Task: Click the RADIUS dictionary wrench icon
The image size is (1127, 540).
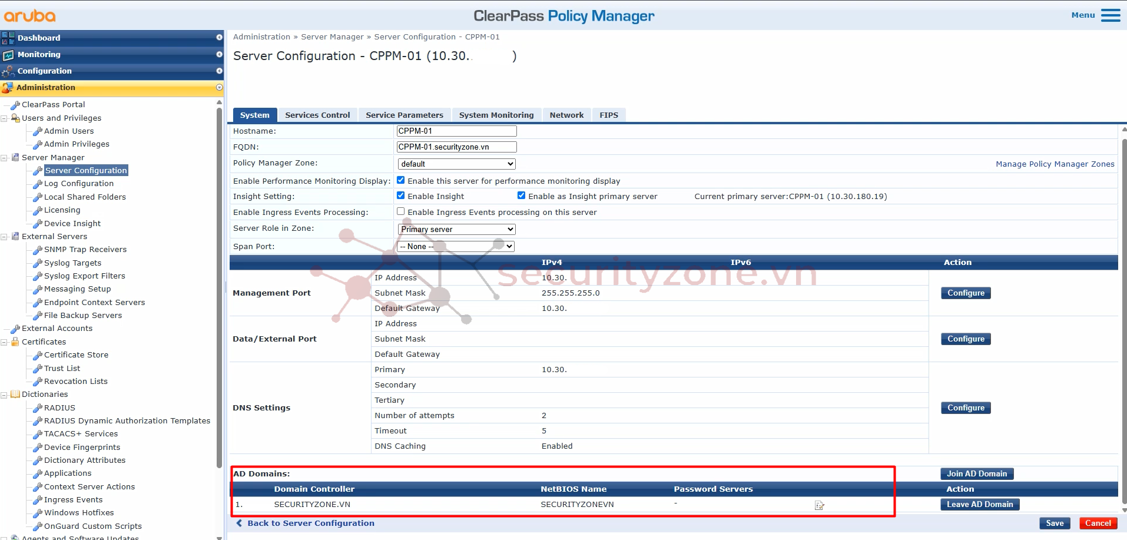Action: click(x=38, y=408)
